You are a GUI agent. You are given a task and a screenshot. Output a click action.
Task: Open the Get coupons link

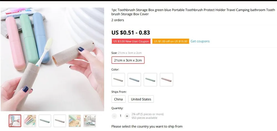pos(200,41)
